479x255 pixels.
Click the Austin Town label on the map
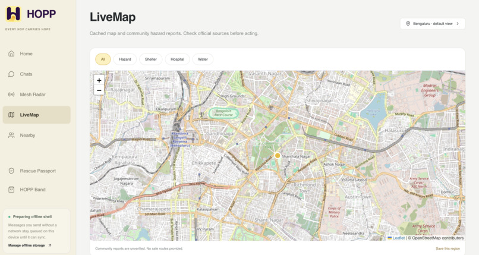(358, 197)
